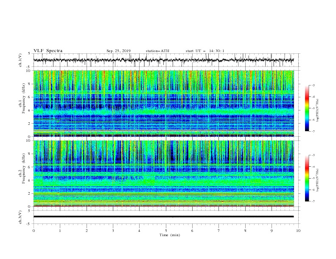The width and height of the screenshot is (336, 259).
Task: Click the "0" tick on the time axis
Action: [34, 231]
